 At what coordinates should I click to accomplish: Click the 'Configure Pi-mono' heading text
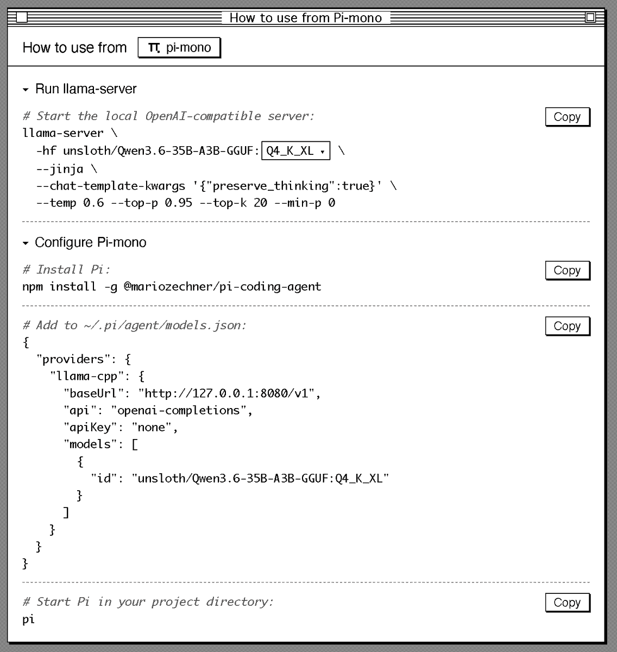tap(91, 242)
